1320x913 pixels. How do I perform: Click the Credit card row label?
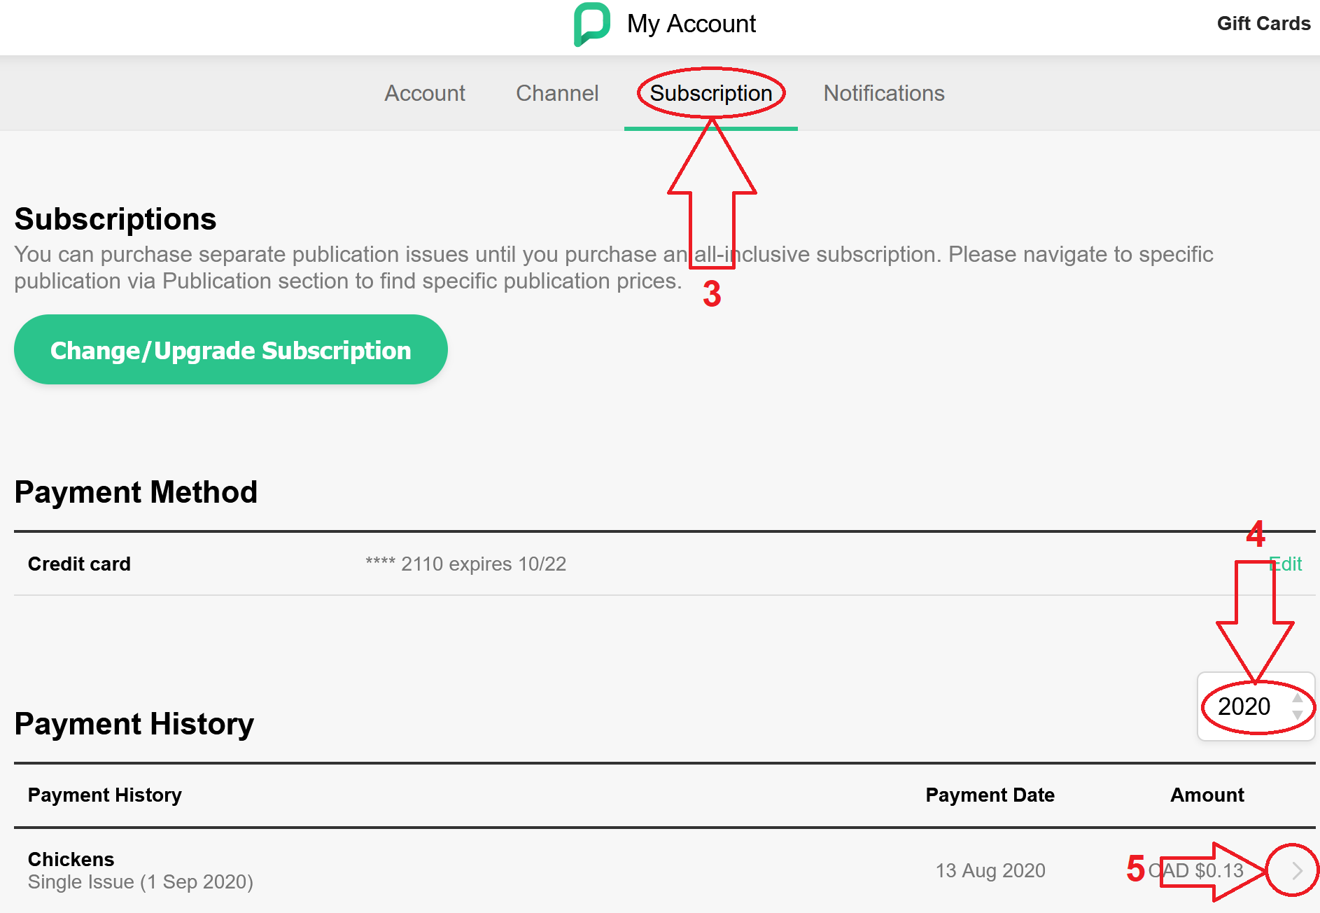(x=79, y=564)
